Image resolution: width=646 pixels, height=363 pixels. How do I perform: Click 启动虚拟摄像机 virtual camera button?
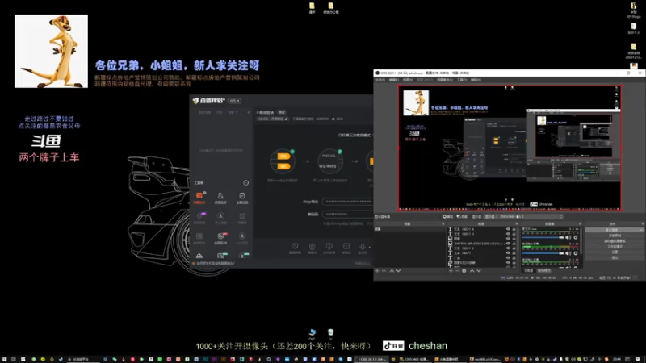coord(615,241)
